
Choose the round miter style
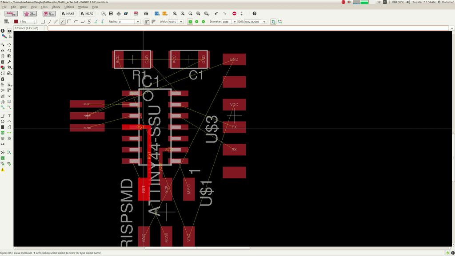point(147,21)
